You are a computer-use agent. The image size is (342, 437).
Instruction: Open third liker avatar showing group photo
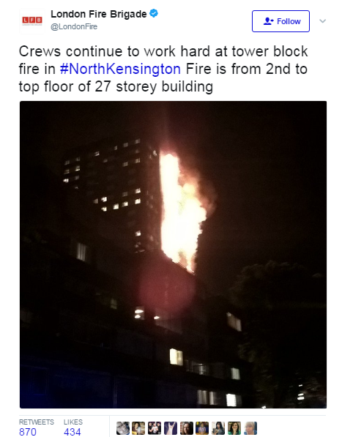point(155,428)
